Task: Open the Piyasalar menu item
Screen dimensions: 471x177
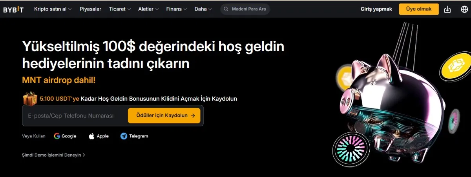Action: [90, 9]
